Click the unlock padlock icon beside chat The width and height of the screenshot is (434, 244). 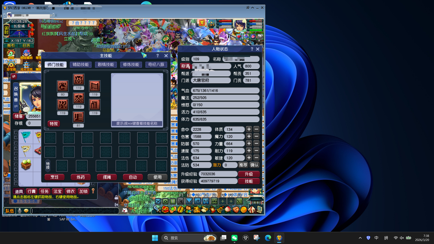(x=116, y=198)
